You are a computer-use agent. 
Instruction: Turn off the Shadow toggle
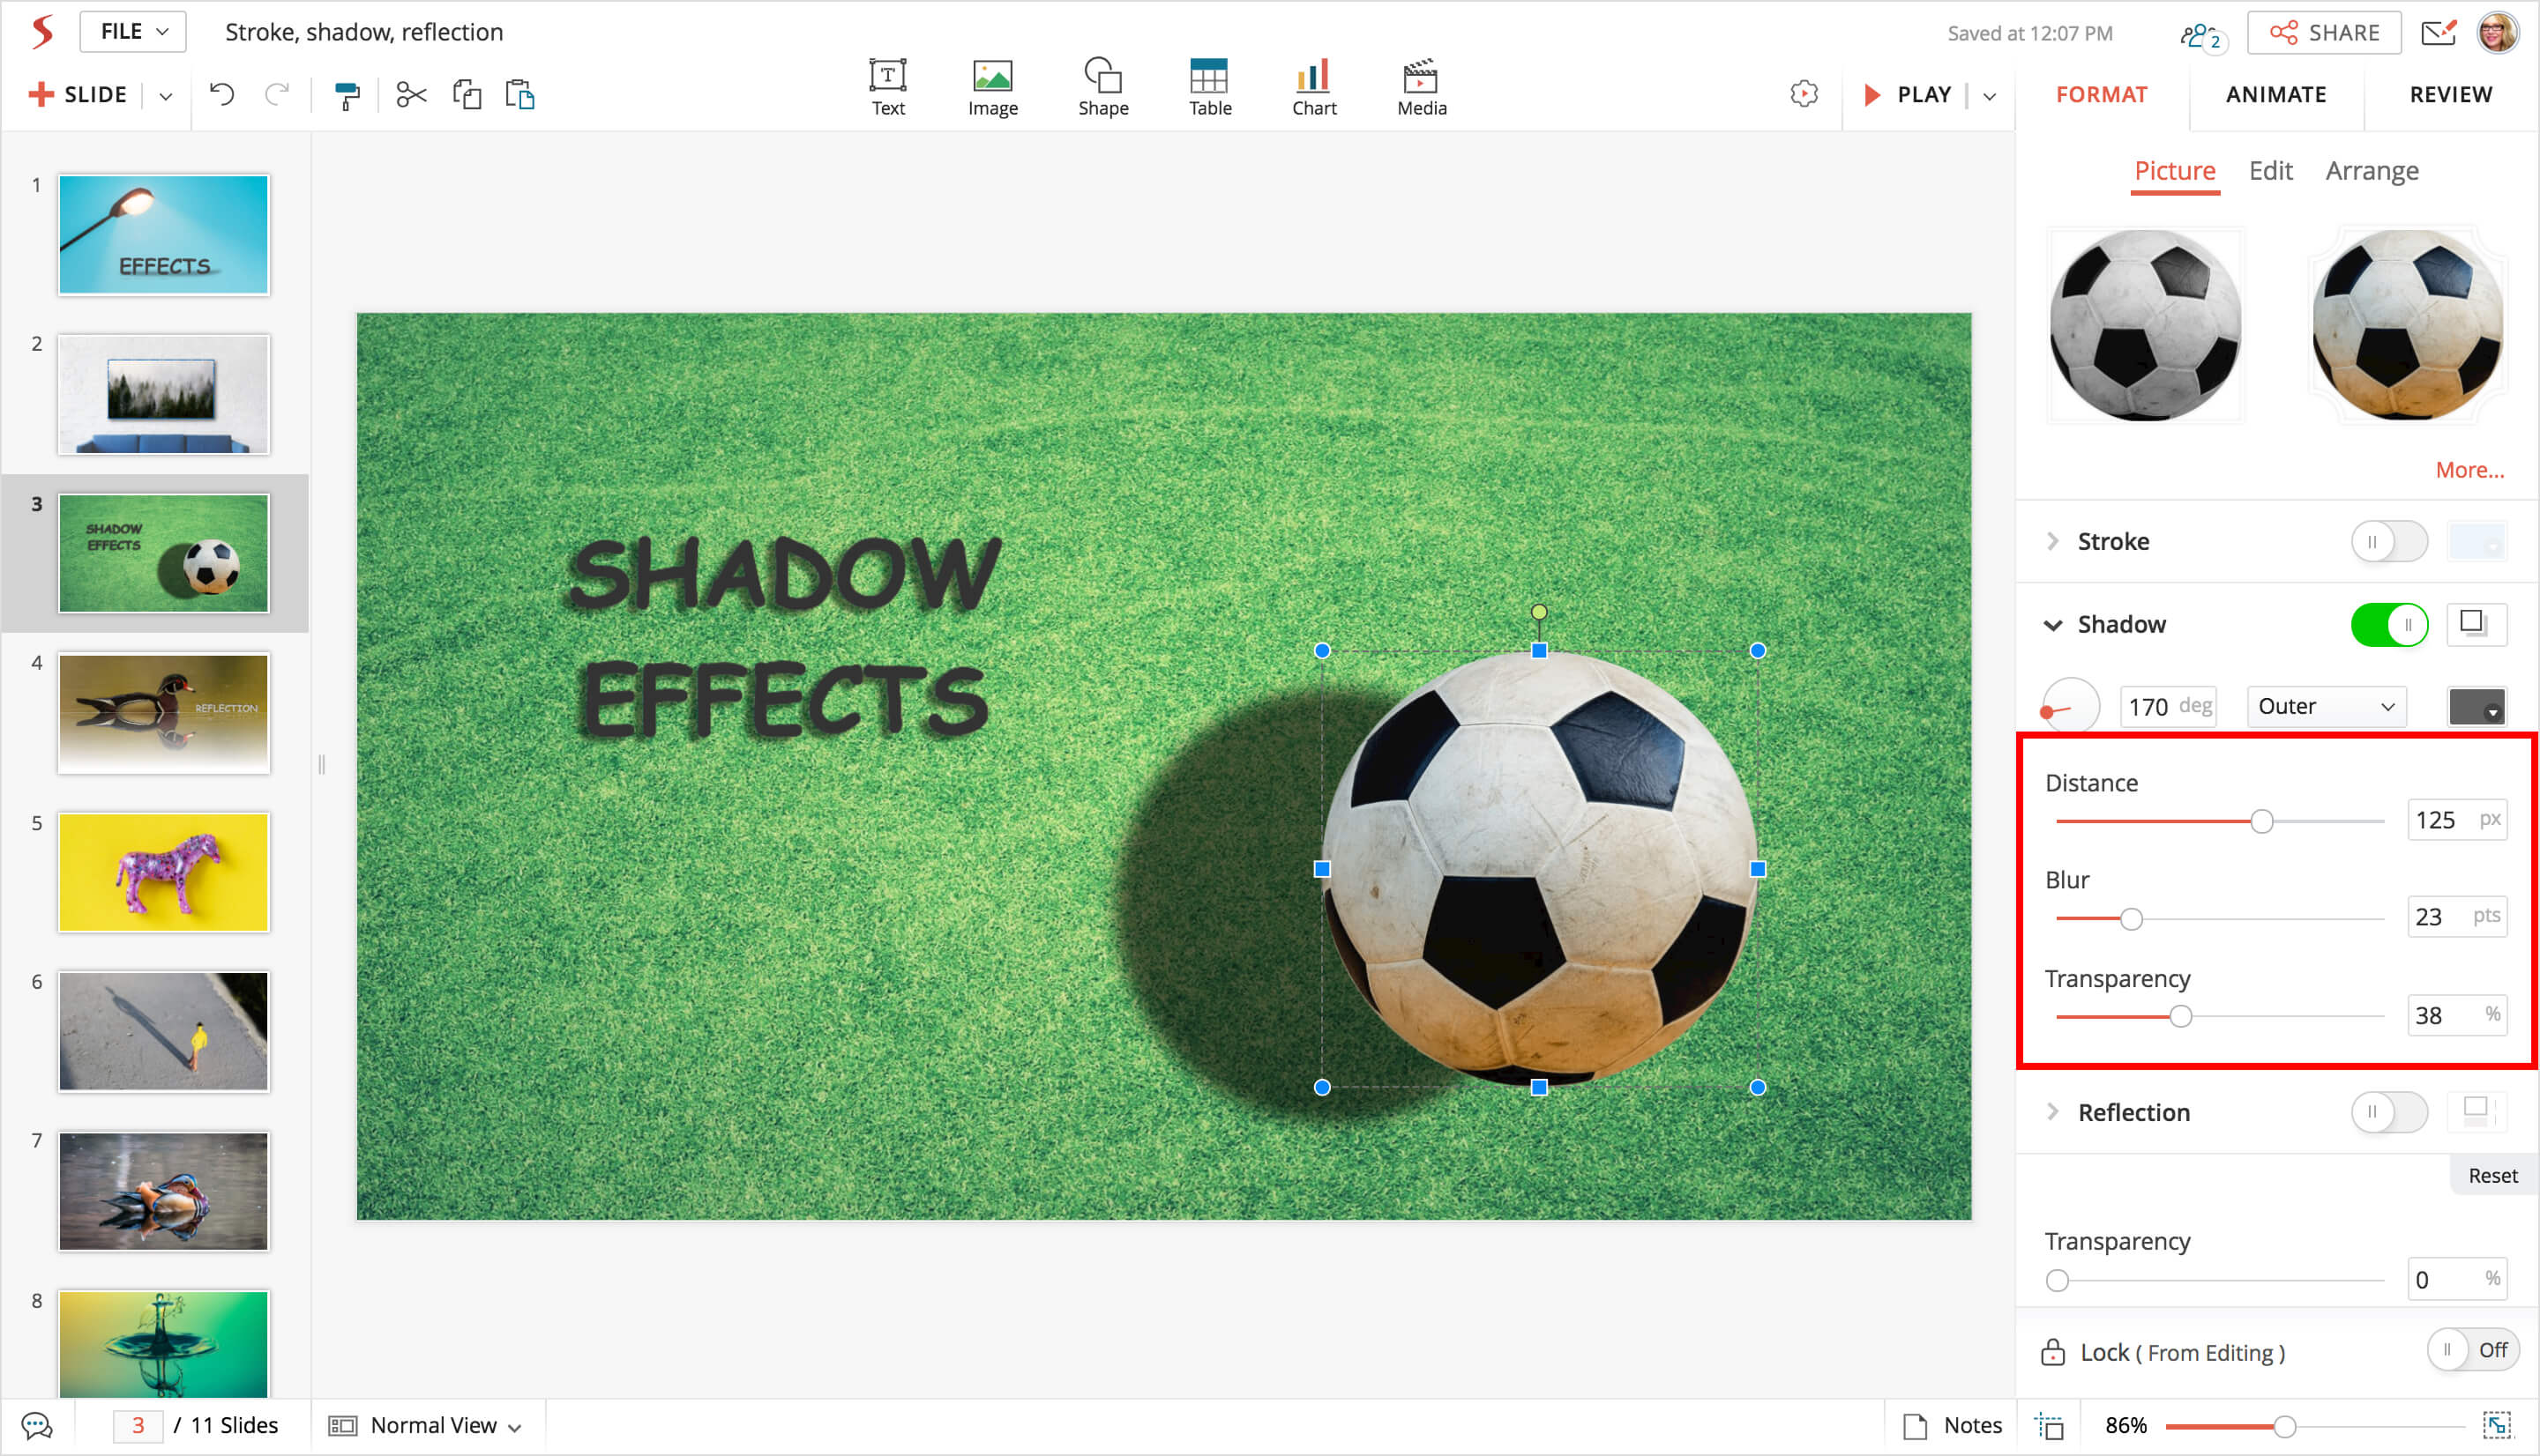2388,625
